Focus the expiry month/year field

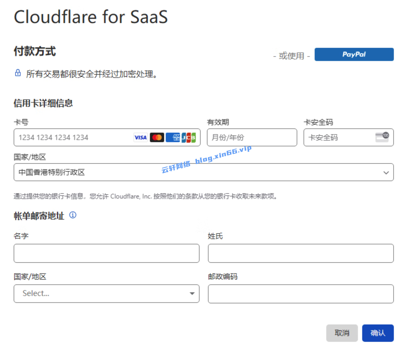click(x=252, y=137)
